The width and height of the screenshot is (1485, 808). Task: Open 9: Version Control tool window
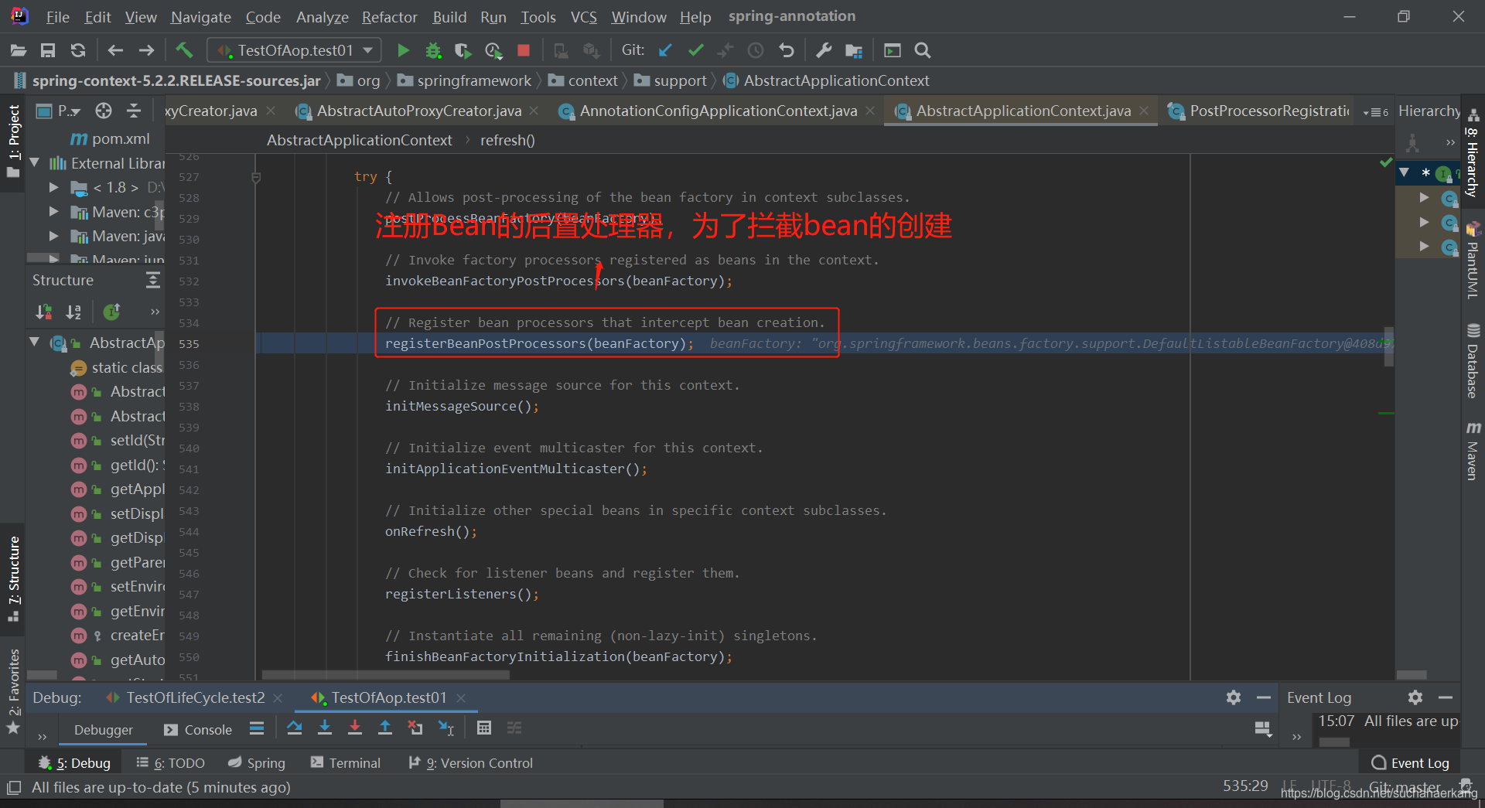[x=470, y=763]
